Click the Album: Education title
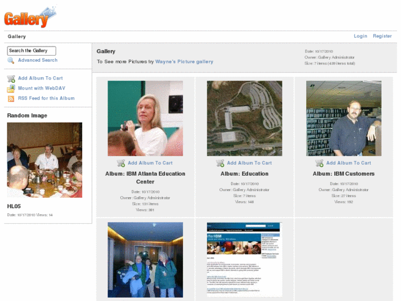Image resolution: width=401 pixels, height=301 pixels. tap(244, 173)
